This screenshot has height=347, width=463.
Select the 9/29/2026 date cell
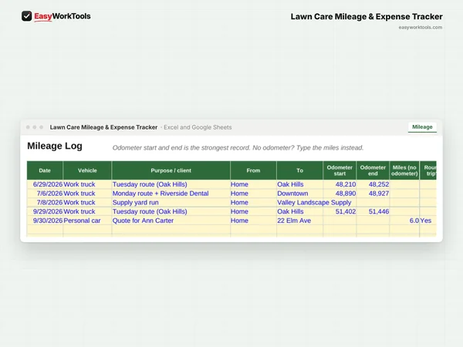point(45,211)
